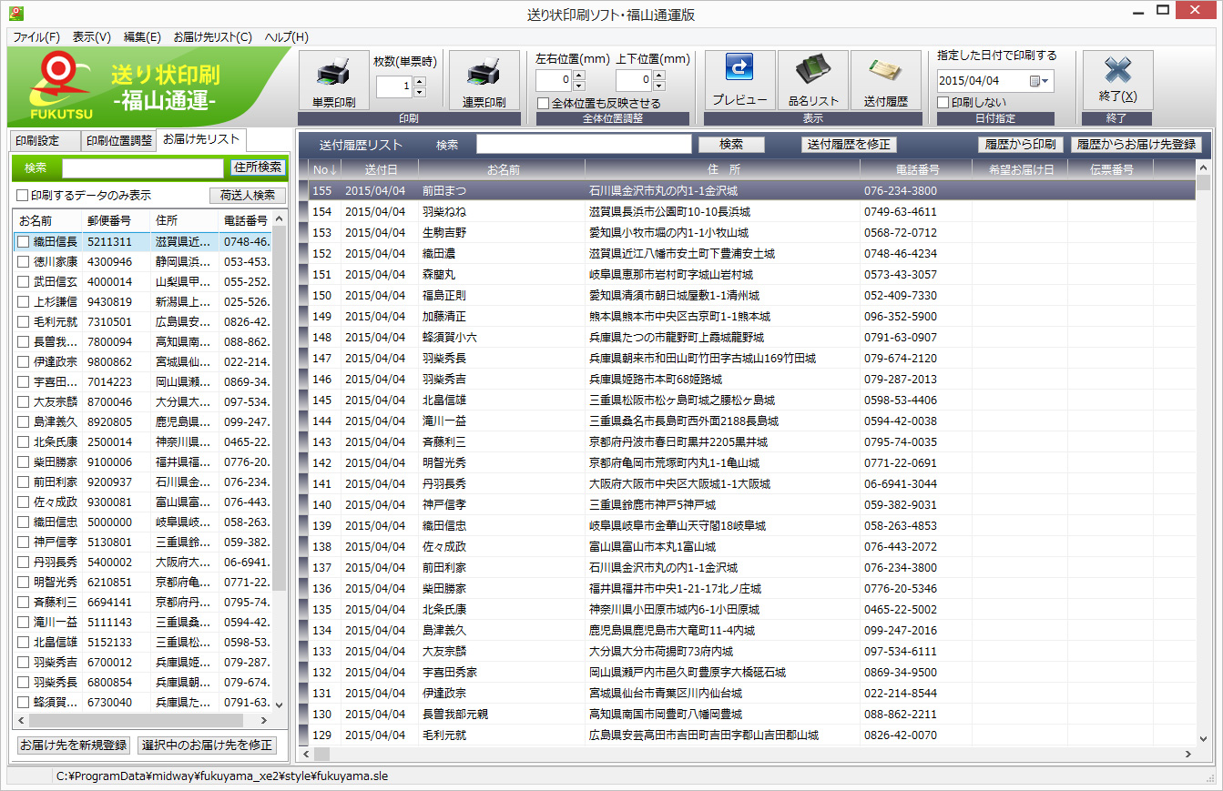The width and height of the screenshot is (1223, 791).
Task: Enable 全体位置も反映させる checkbox
Action: [x=544, y=104]
